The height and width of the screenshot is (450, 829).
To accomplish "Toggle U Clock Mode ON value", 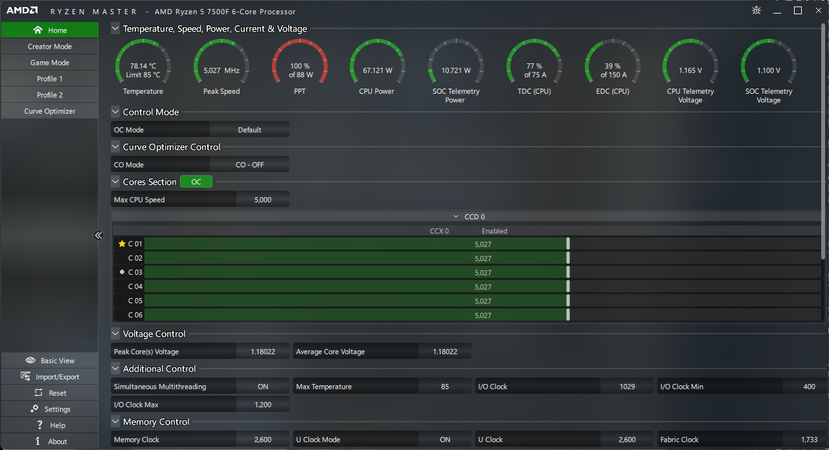I will [445, 440].
